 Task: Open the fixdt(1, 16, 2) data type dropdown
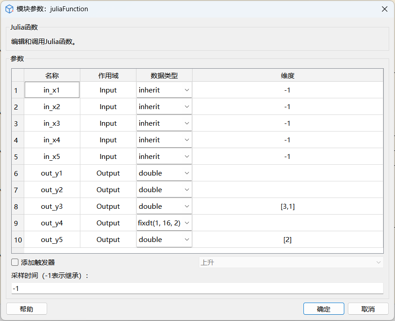(x=164, y=223)
